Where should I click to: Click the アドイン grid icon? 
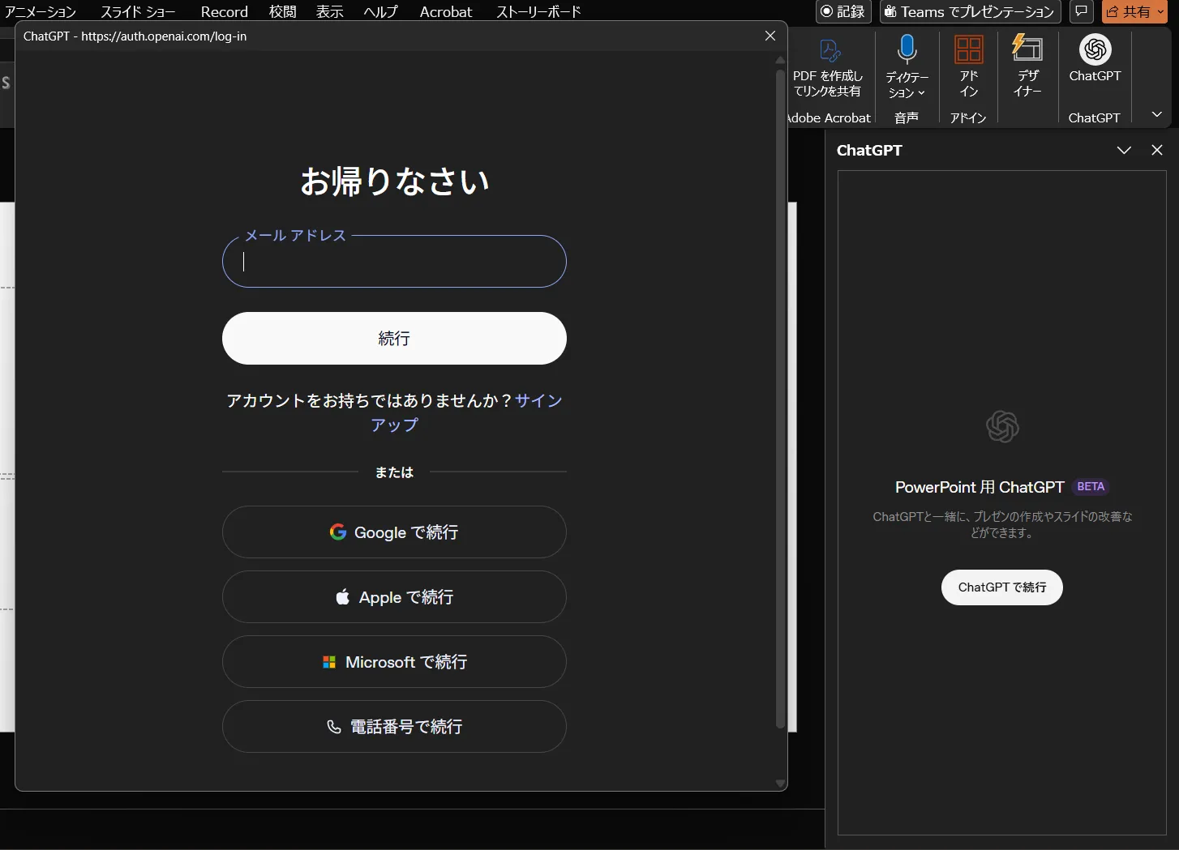(x=969, y=50)
